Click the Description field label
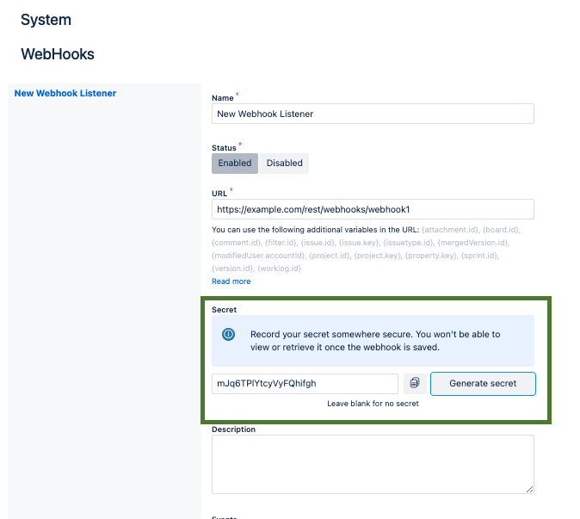Image resolution: width=580 pixels, height=519 pixels. 233,429
